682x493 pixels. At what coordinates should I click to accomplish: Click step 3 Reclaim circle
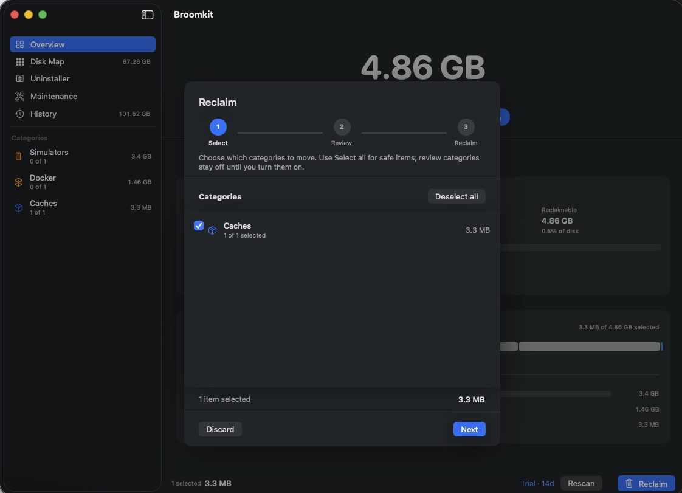[x=466, y=127]
